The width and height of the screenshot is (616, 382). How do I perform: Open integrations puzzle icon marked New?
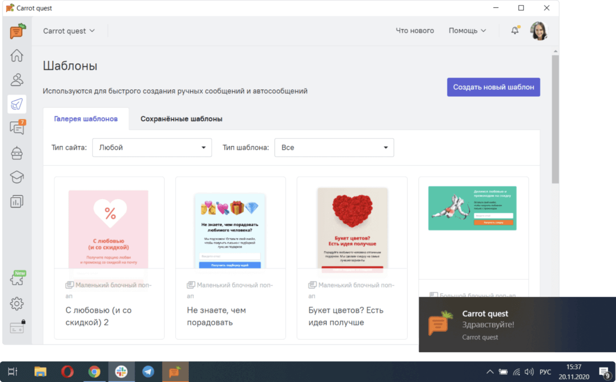(x=17, y=280)
